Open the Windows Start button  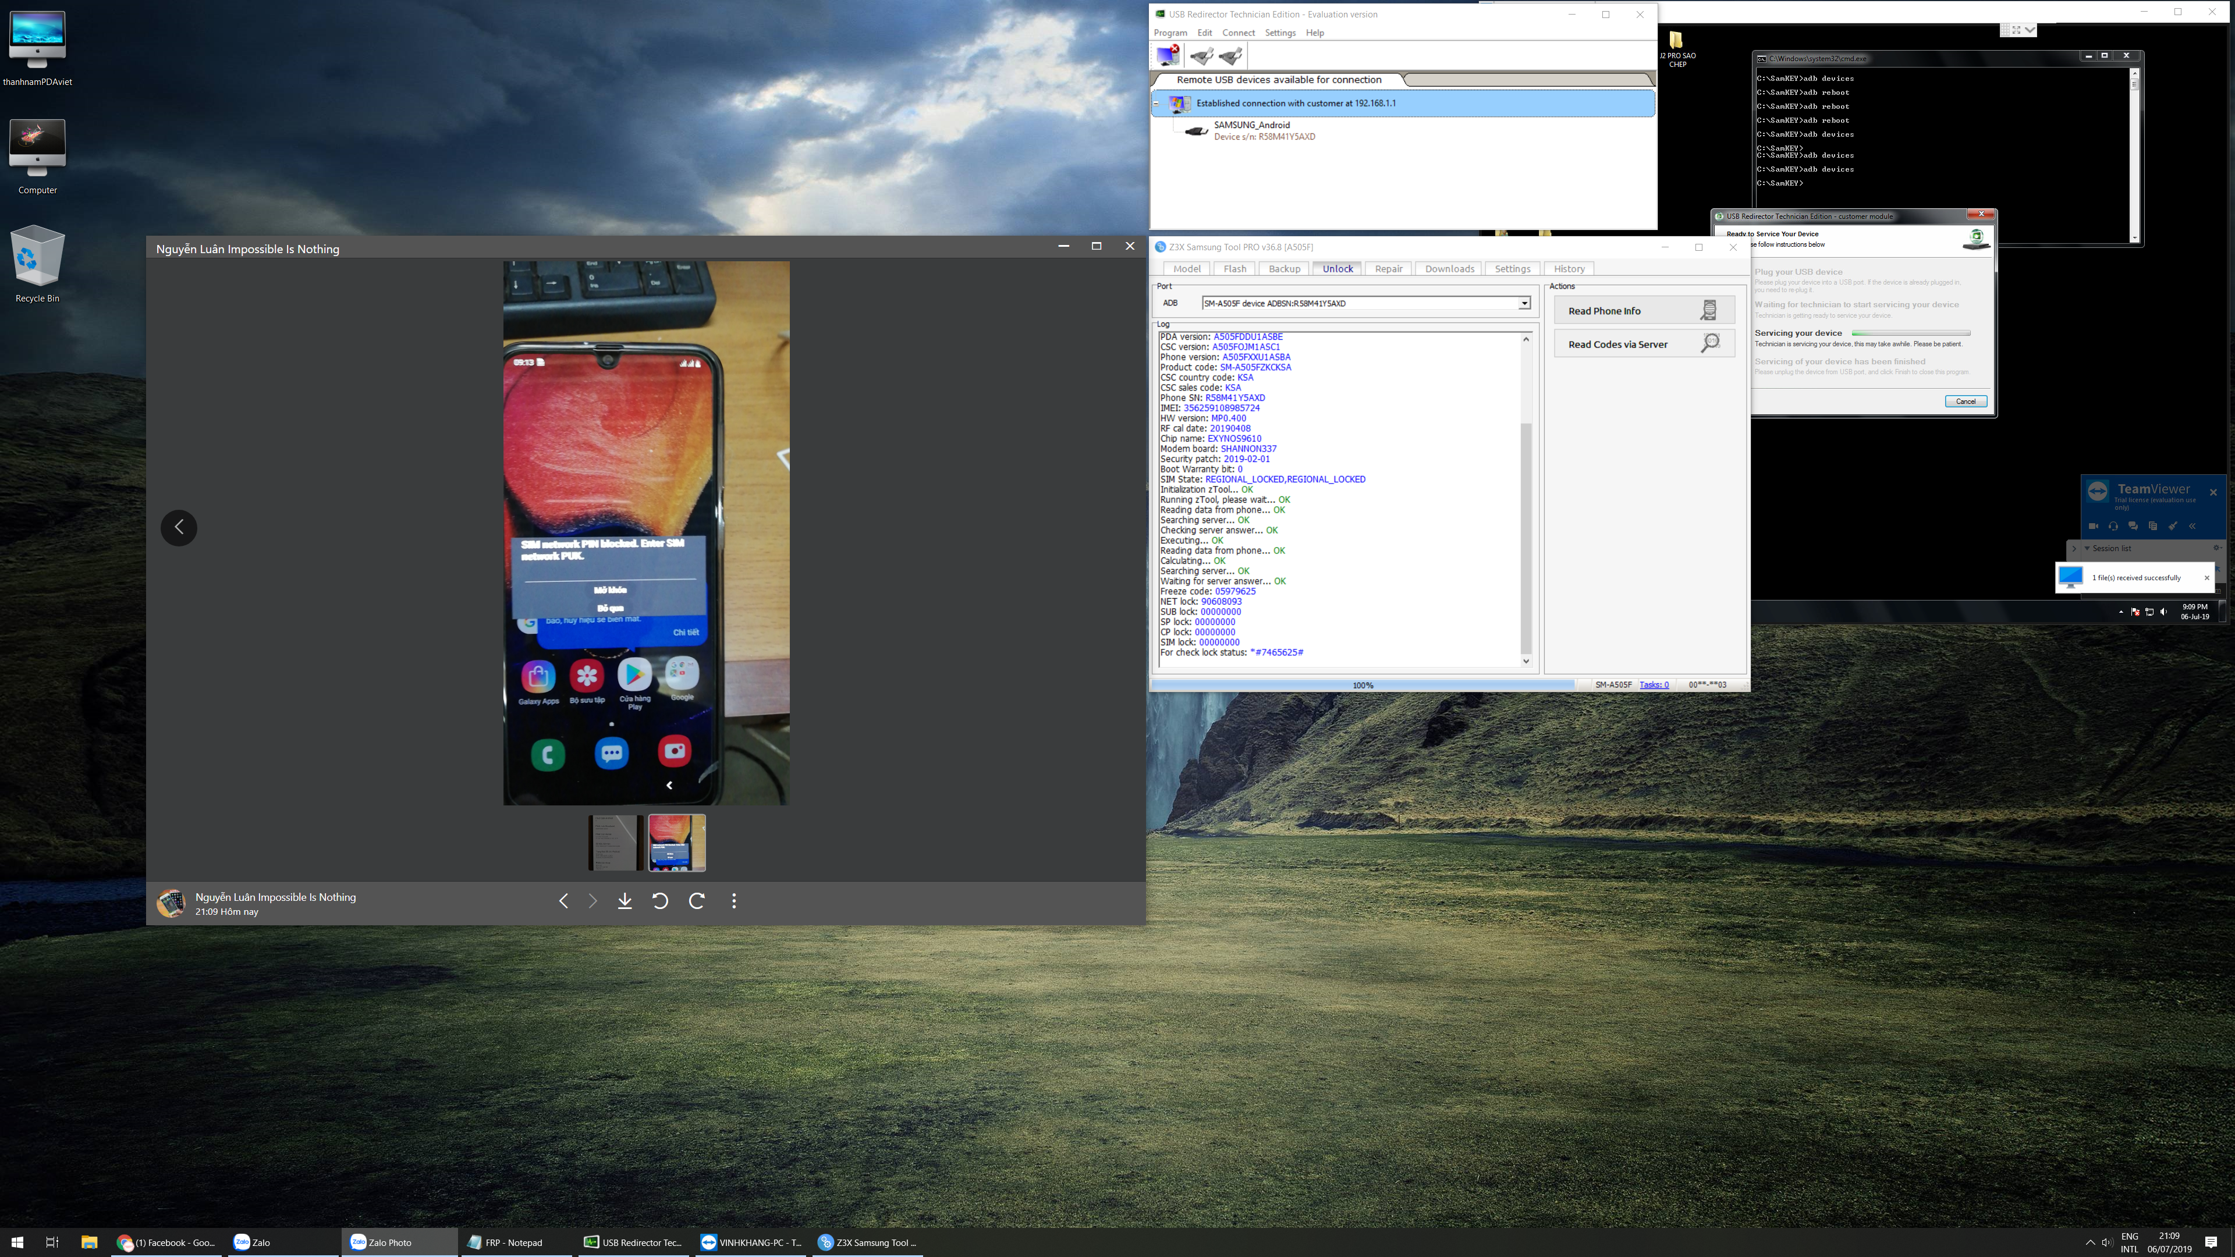(x=17, y=1242)
